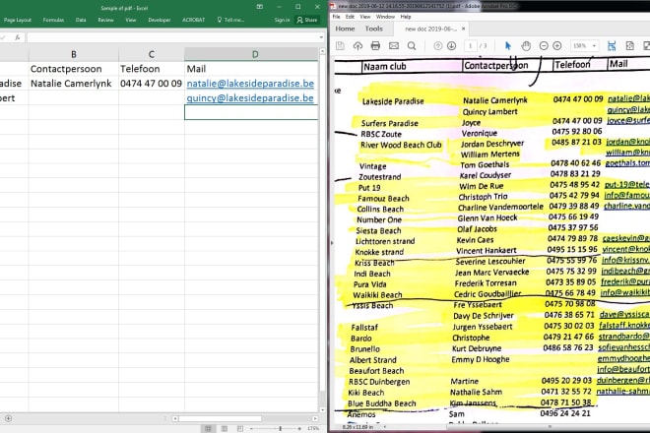Open the Excel View ribbon tab

point(131,20)
